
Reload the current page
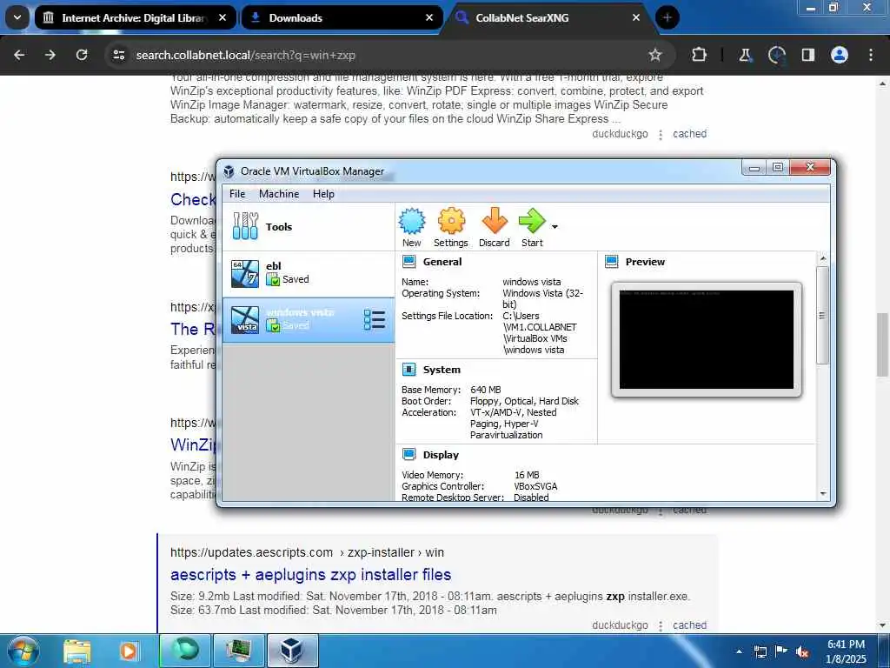(82, 55)
